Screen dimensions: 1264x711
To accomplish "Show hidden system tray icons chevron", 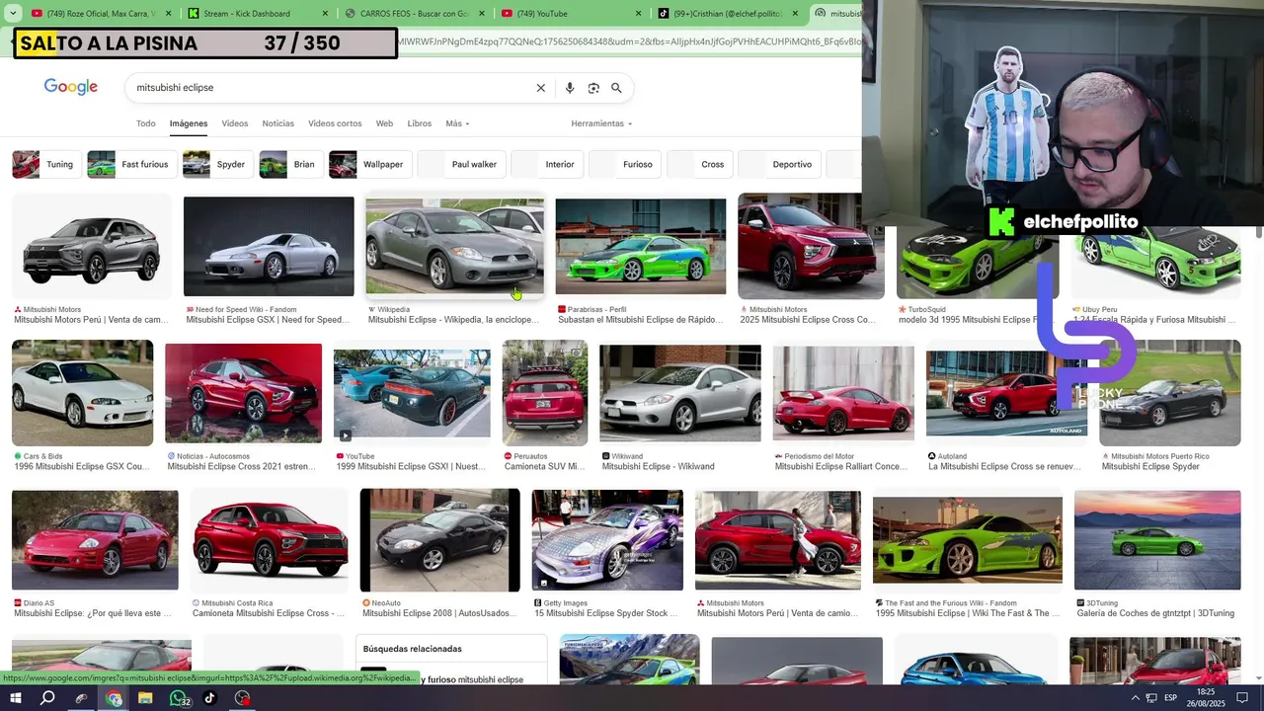I will click(x=1135, y=698).
